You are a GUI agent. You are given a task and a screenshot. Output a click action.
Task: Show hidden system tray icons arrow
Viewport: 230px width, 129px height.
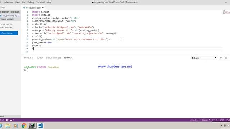pyautogui.click(x=222, y=125)
